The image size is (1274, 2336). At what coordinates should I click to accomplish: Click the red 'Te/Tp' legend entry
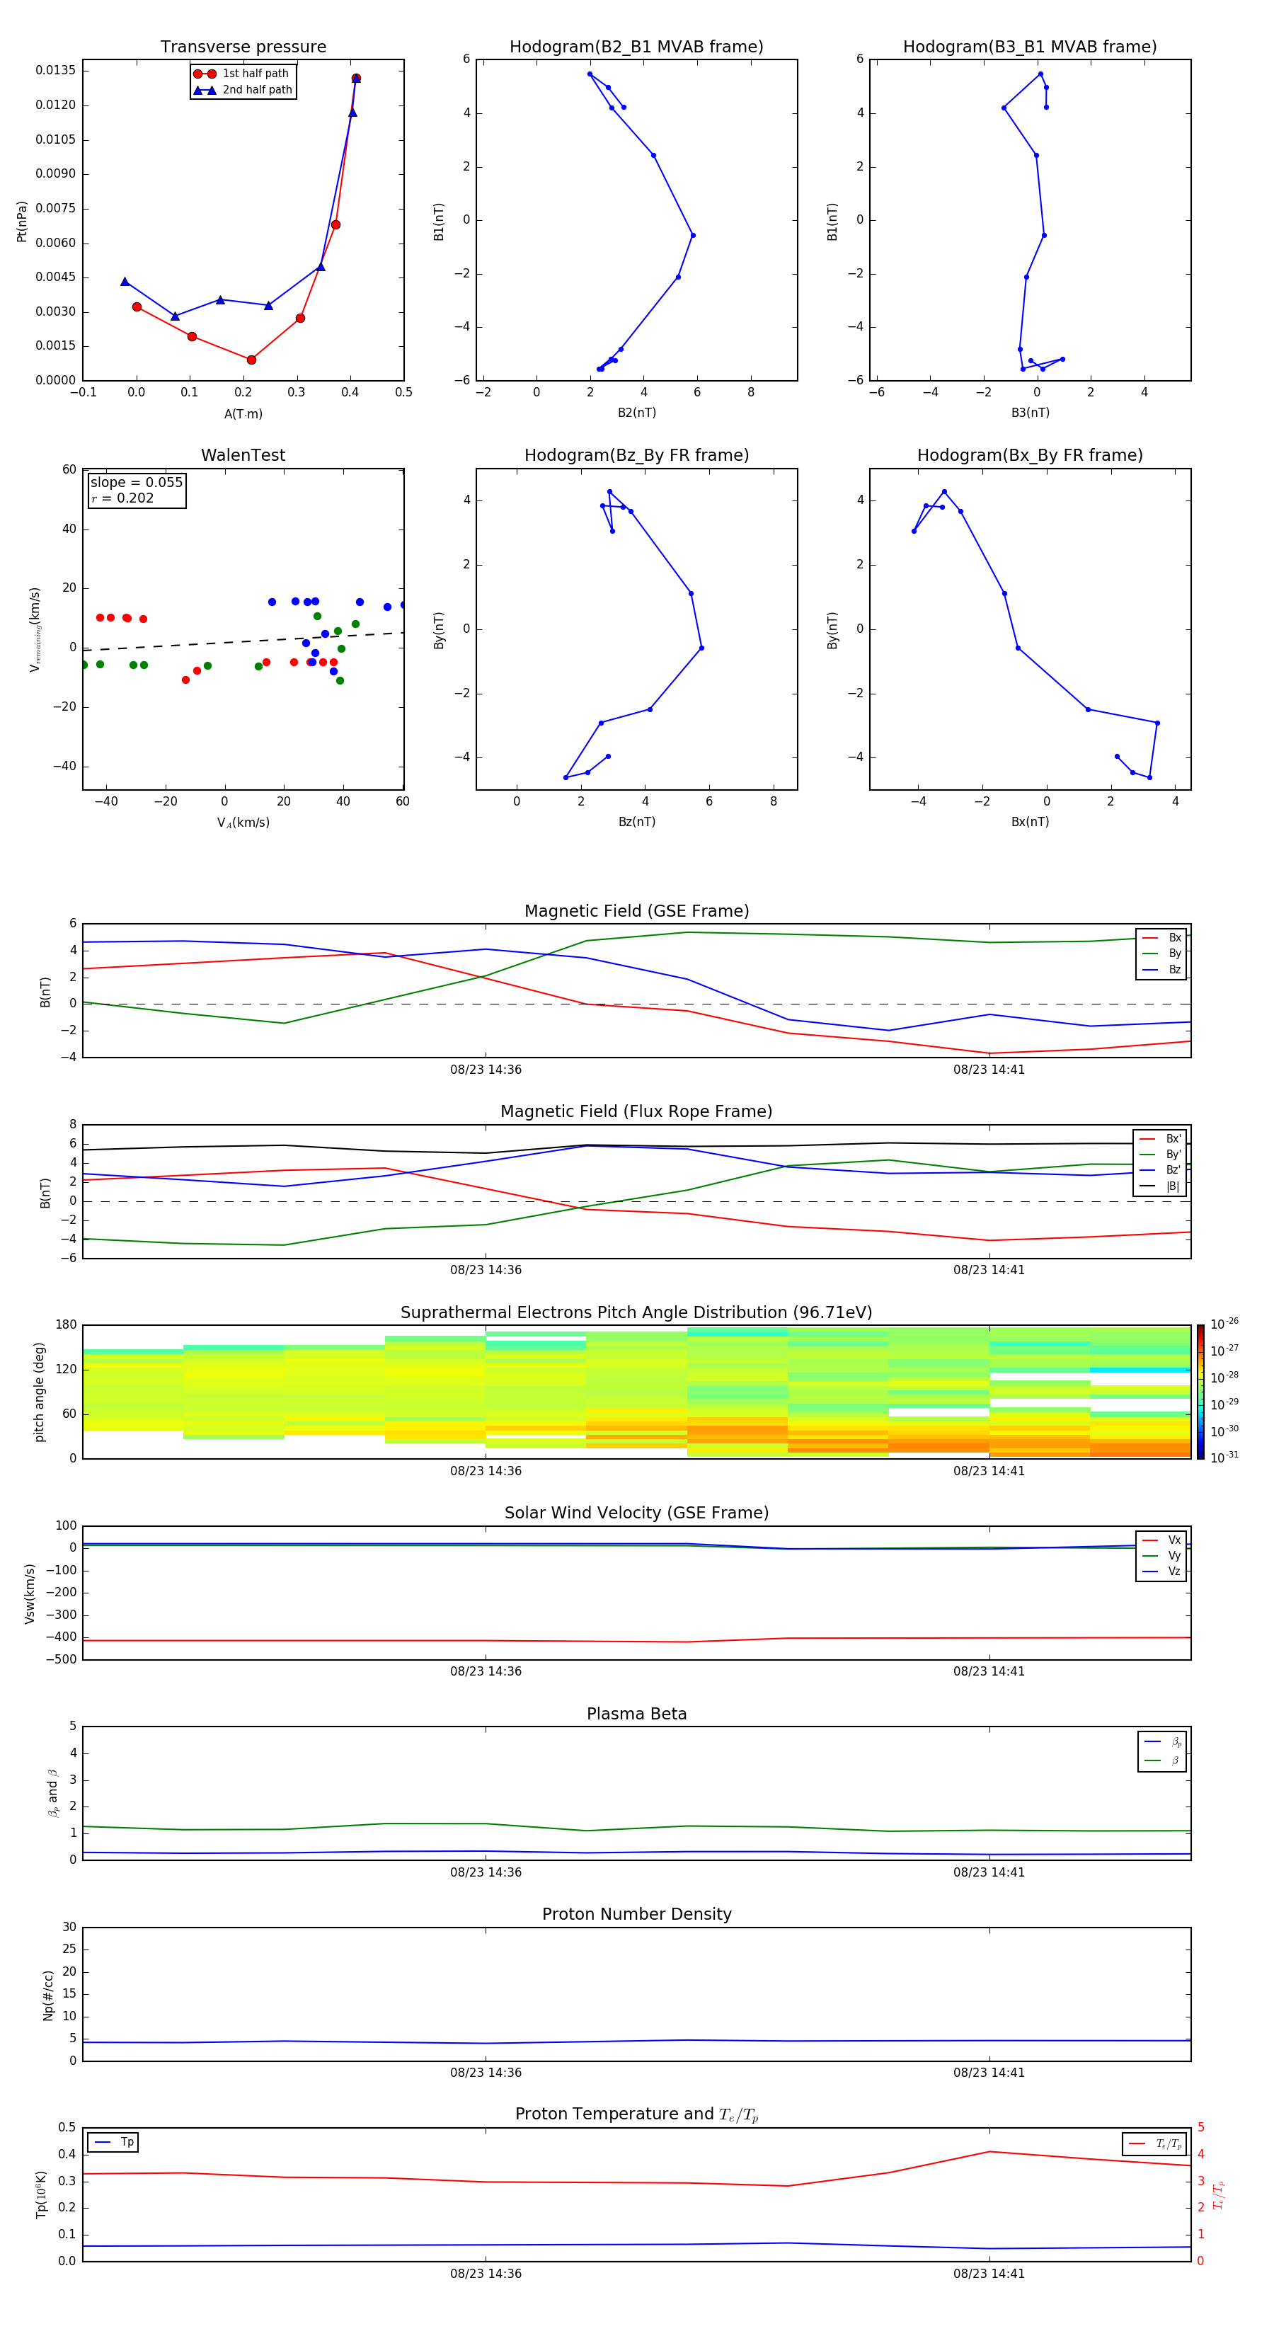pyautogui.click(x=1155, y=2143)
